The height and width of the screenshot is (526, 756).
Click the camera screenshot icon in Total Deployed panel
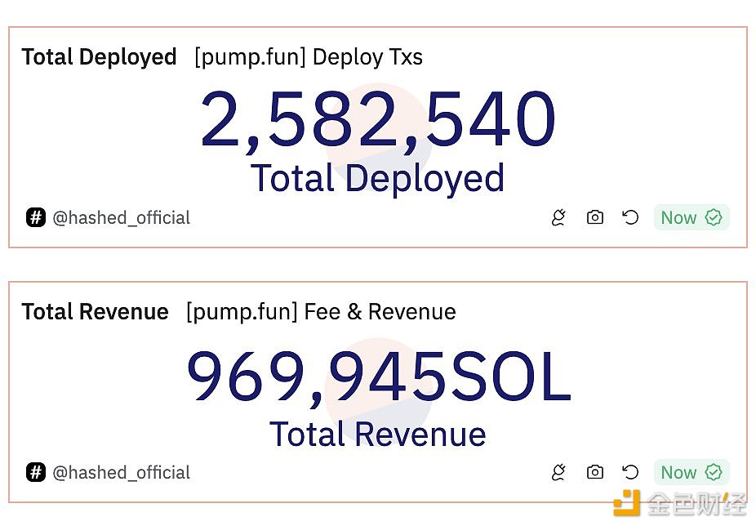pyautogui.click(x=595, y=217)
